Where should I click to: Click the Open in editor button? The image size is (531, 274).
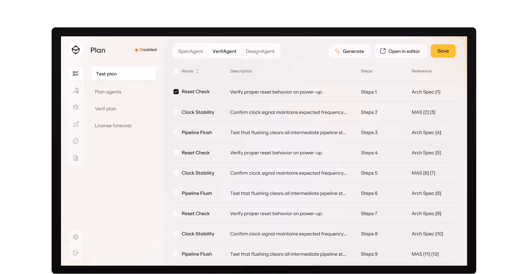point(400,51)
